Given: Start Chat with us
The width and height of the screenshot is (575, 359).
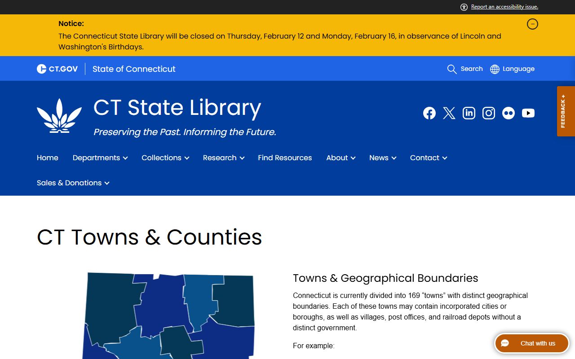Looking at the screenshot, I should tap(532, 343).
